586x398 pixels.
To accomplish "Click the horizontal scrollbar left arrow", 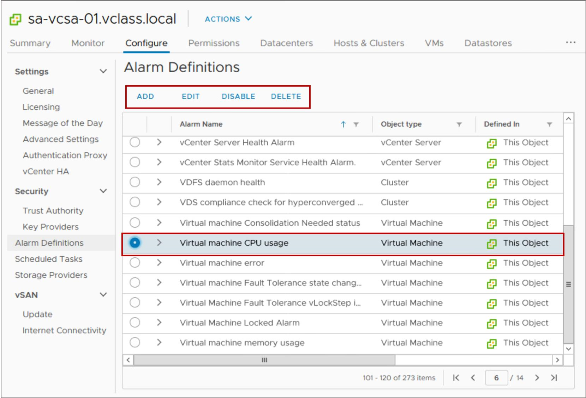I will point(128,360).
